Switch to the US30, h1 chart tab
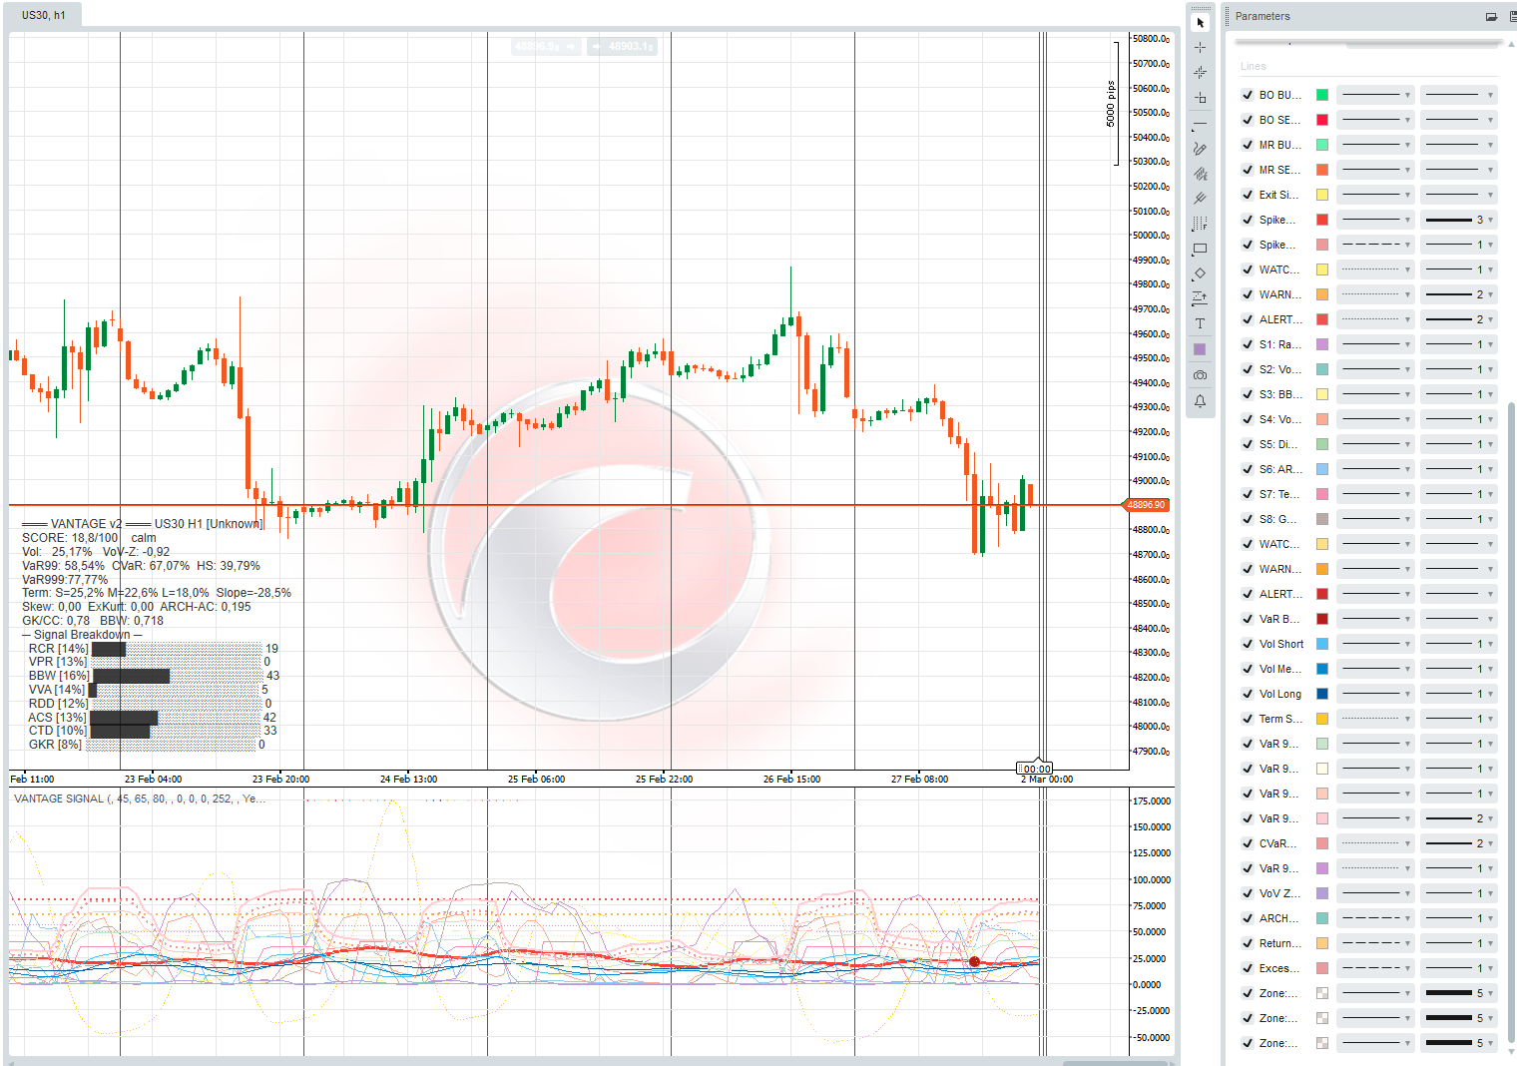Screen dimensions: 1517x1066 click(44, 15)
